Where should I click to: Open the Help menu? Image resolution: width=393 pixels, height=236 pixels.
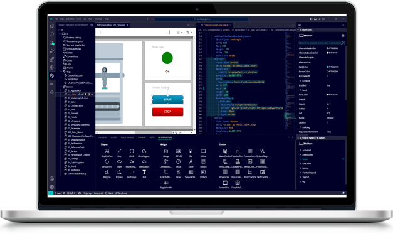(107, 19)
